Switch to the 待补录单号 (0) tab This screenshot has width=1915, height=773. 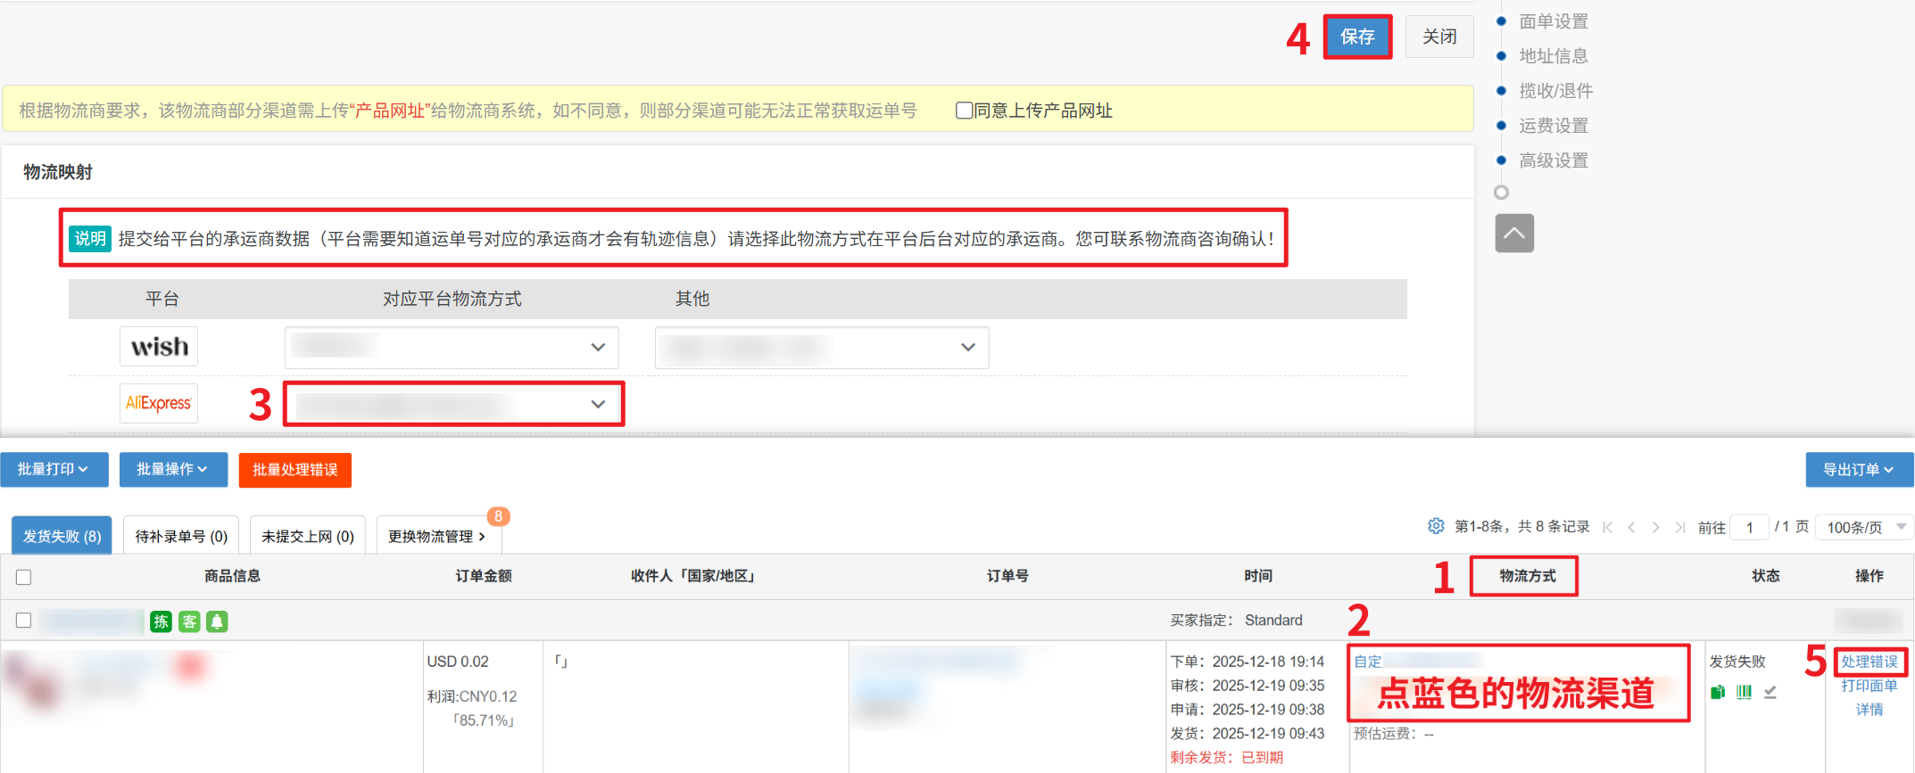point(181,536)
